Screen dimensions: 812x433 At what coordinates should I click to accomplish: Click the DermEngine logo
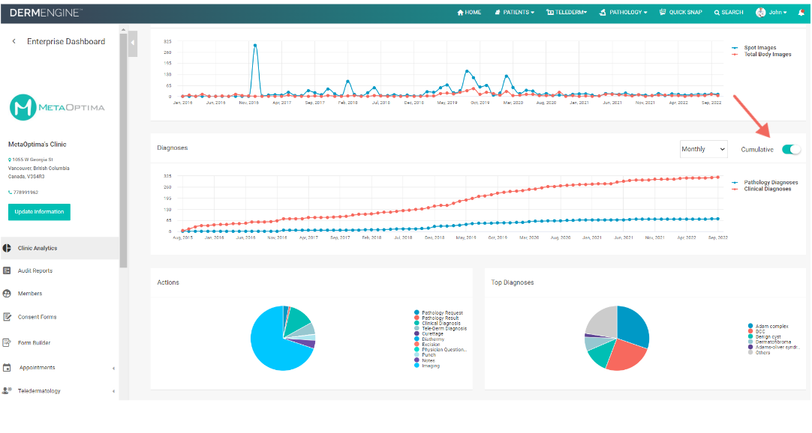[x=46, y=13]
